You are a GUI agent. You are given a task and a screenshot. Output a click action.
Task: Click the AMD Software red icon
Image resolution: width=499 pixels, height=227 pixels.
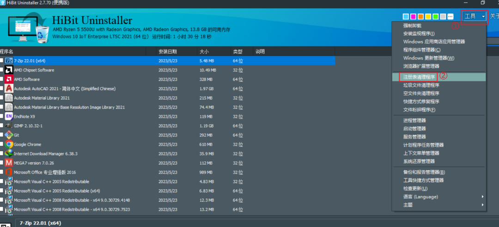tap(9, 79)
